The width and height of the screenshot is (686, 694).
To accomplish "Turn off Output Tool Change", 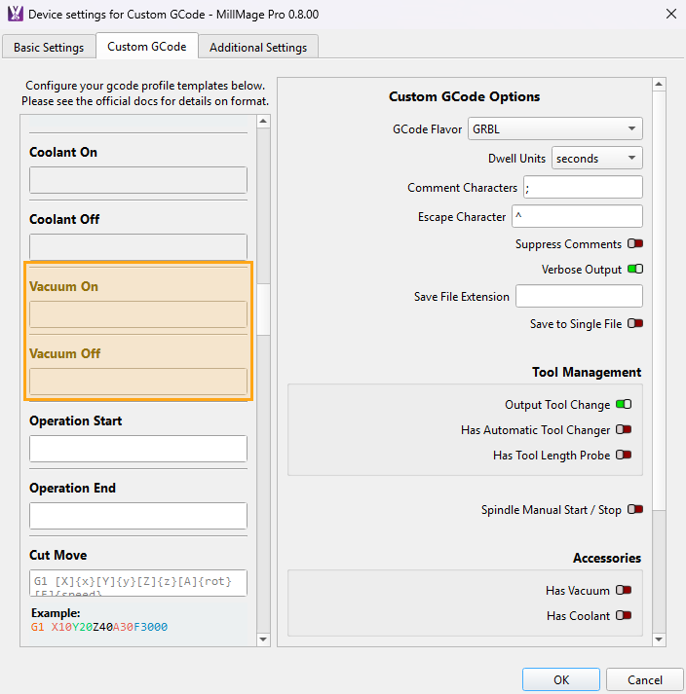I will pyautogui.click(x=624, y=405).
